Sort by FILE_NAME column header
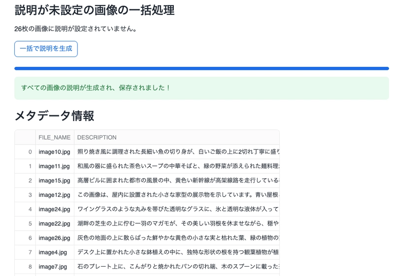Image resolution: width=394 pixels, height=276 pixels. [55, 137]
